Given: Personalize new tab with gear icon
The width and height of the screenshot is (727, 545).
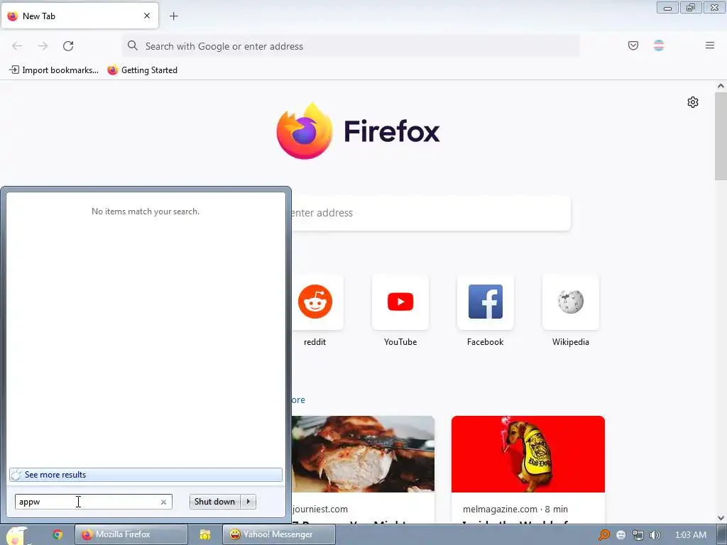Looking at the screenshot, I should click(x=693, y=102).
